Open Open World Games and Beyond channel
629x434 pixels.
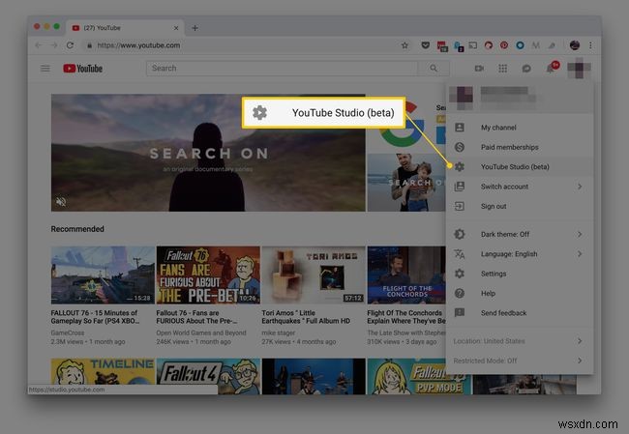click(x=201, y=333)
